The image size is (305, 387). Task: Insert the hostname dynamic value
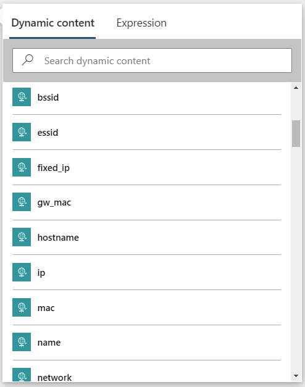pyautogui.click(x=147, y=237)
